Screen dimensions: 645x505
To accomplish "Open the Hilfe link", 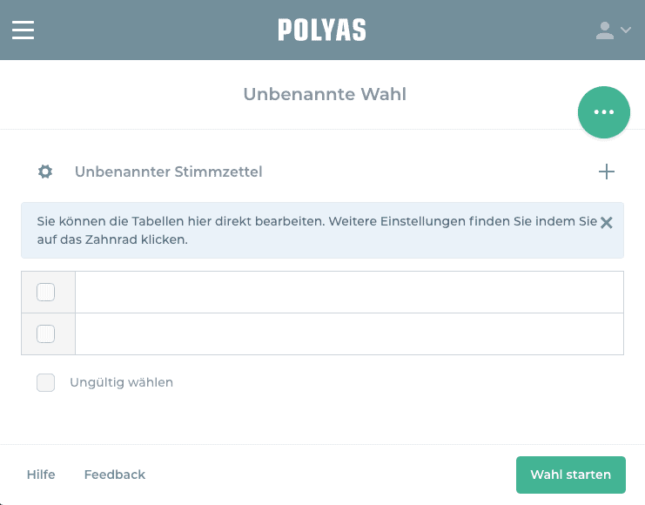I will coord(41,475).
